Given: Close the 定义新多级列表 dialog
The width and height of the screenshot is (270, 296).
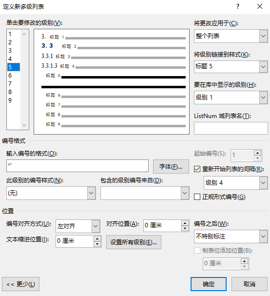Looking at the screenshot, I should (x=260, y=7).
